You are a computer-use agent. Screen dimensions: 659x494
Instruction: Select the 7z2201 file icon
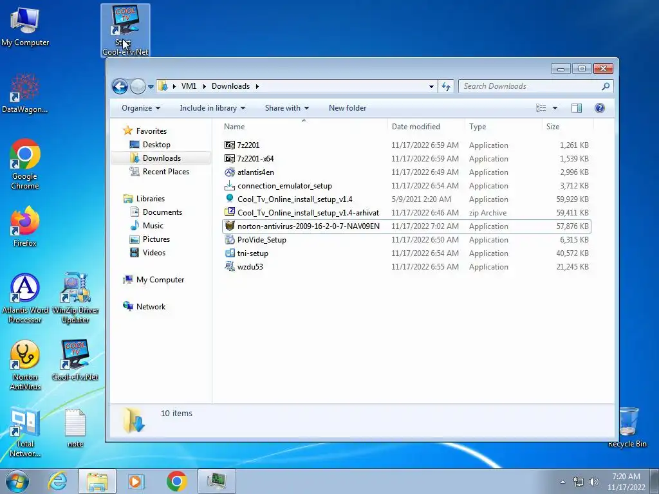(x=230, y=145)
